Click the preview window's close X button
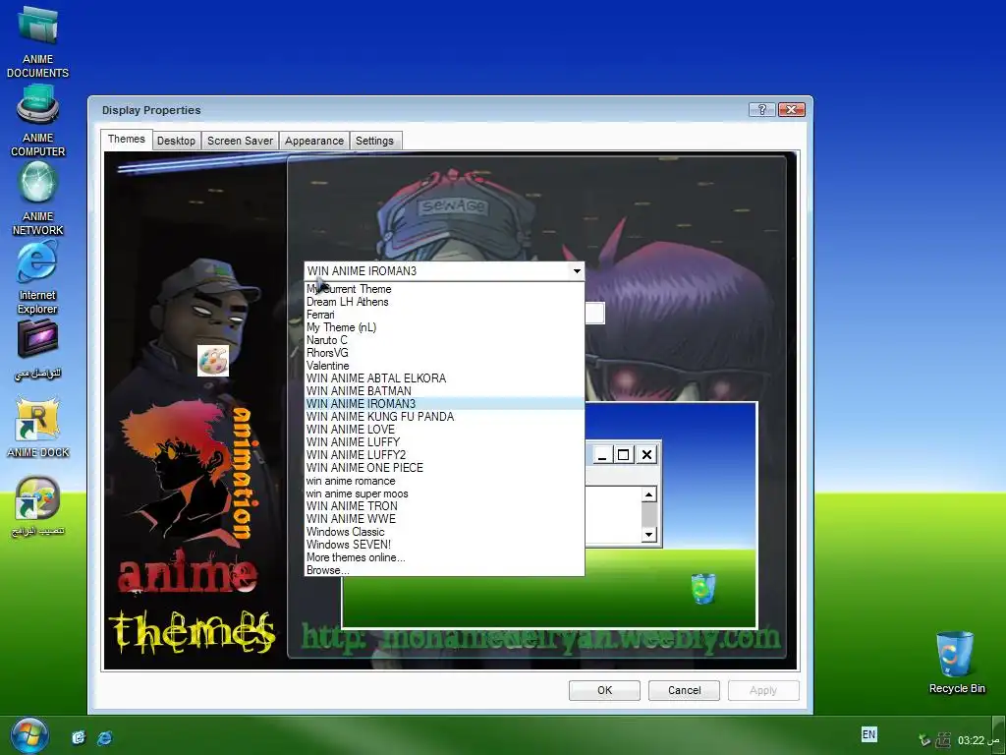The height and width of the screenshot is (755, 1006). point(646,455)
